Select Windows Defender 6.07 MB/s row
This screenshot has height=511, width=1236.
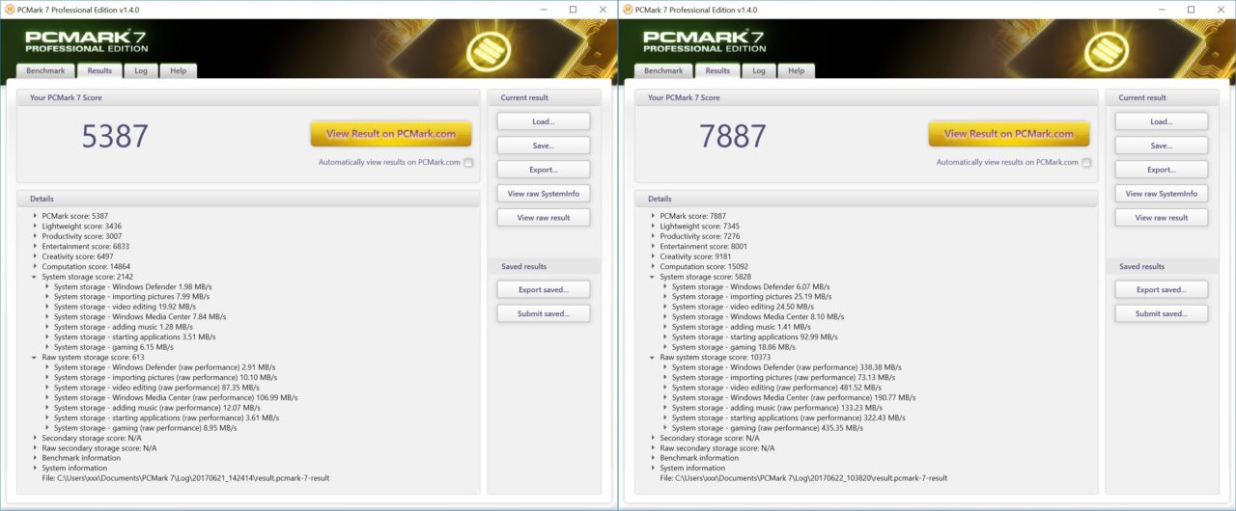click(x=750, y=286)
